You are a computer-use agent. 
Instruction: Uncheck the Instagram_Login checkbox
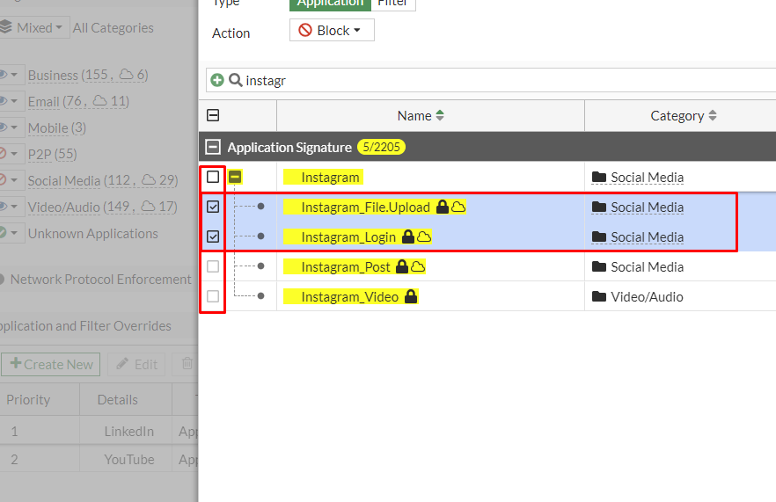(213, 236)
